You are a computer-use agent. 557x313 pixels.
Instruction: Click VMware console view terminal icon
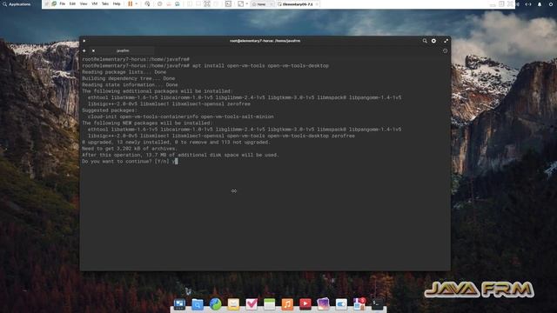(x=228, y=3)
